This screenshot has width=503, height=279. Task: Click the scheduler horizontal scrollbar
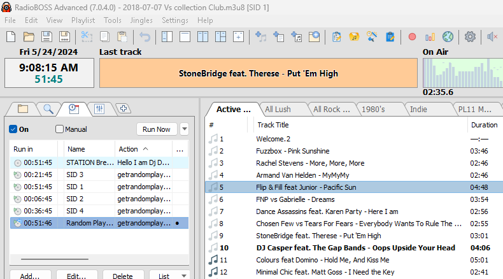pos(54,259)
